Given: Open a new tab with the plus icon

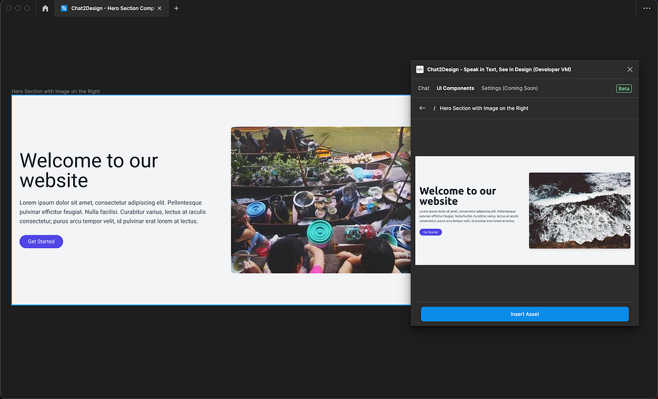Looking at the screenshot, I should coord(176,8).
